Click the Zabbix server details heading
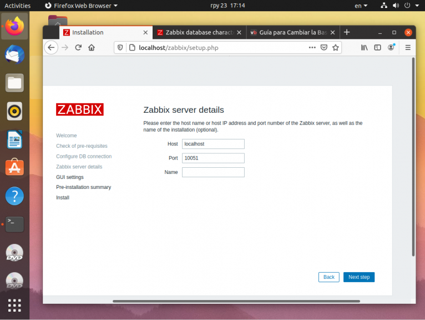Viewport: 425px width, 320px height. 184,110
